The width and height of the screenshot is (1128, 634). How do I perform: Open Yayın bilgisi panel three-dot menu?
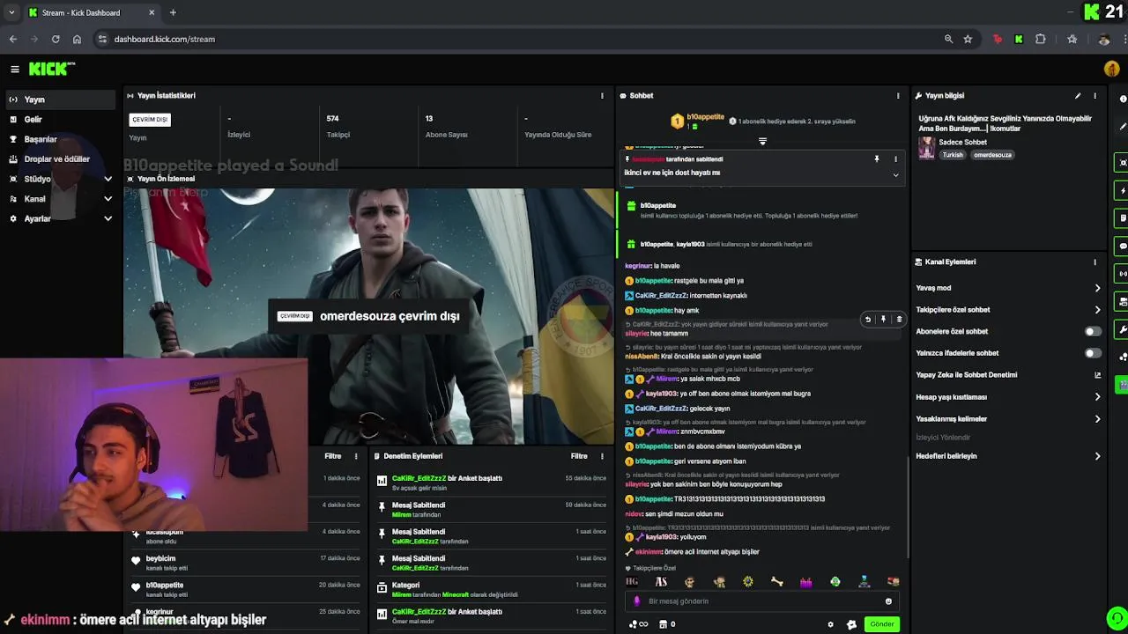[x=1095, y=95]
